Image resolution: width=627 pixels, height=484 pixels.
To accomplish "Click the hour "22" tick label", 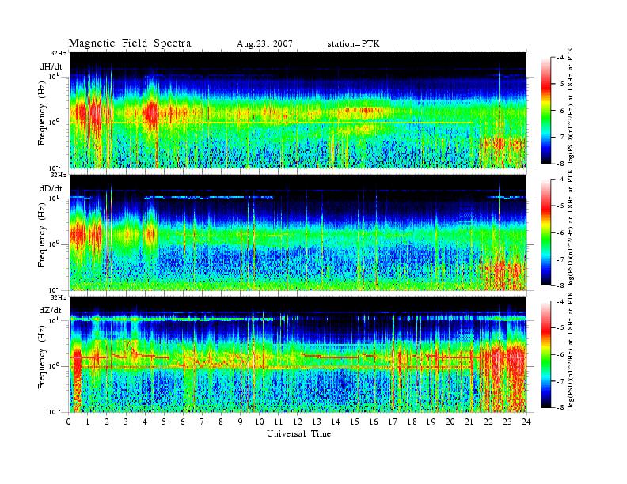I will (x=488, y=422).
